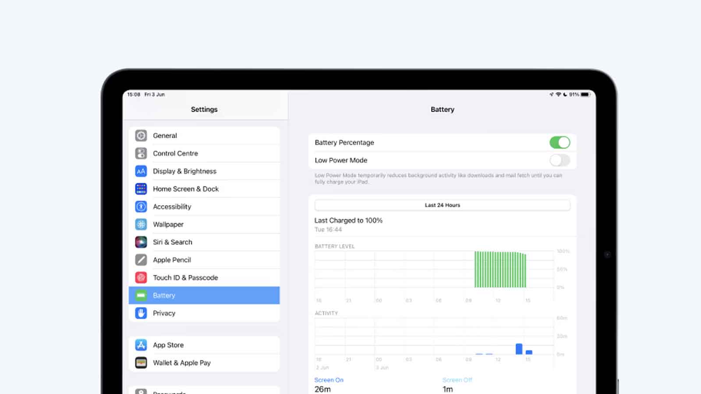Open Siri & Search settings

[x=204, y=242]
